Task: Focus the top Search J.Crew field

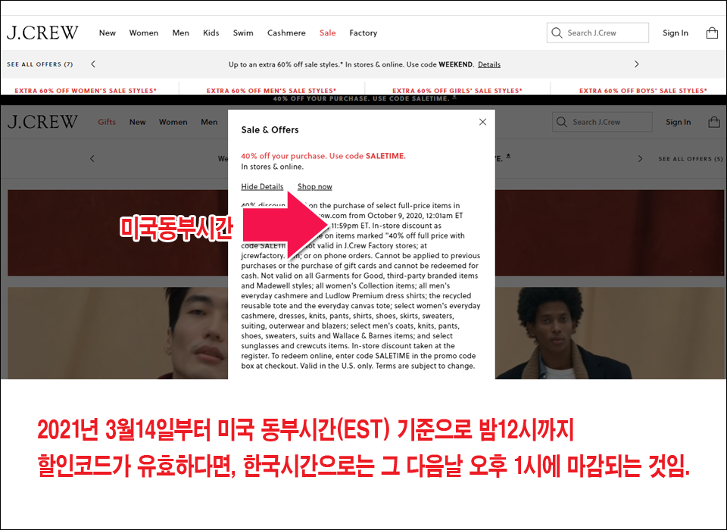Action: [x=598, y=33]
